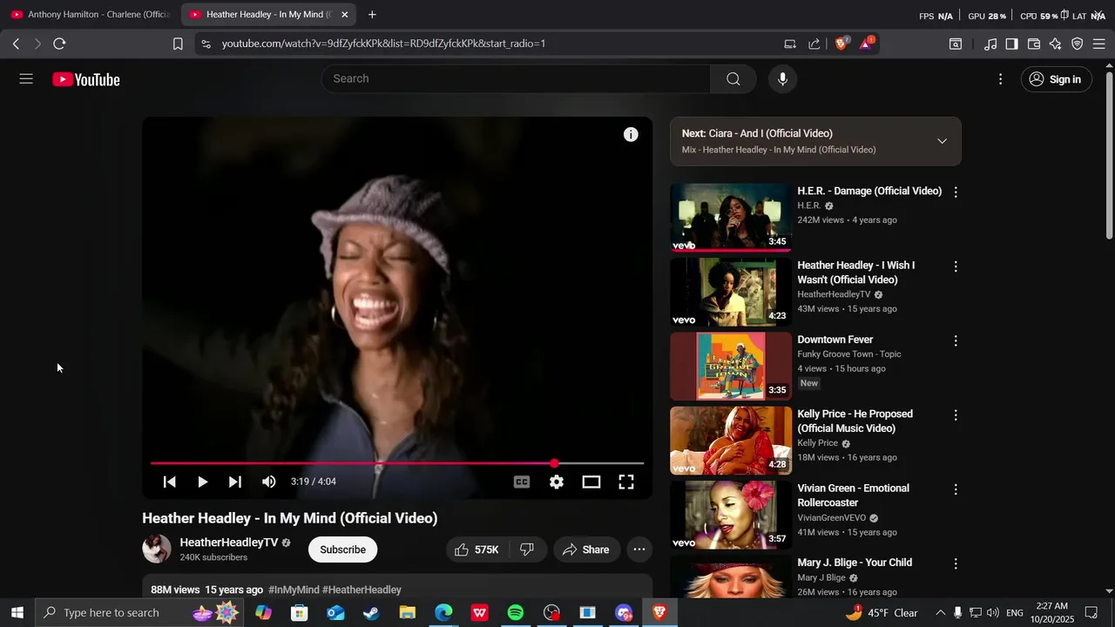Skip to the next video
1115x627 pixels.
click(235, 482)
